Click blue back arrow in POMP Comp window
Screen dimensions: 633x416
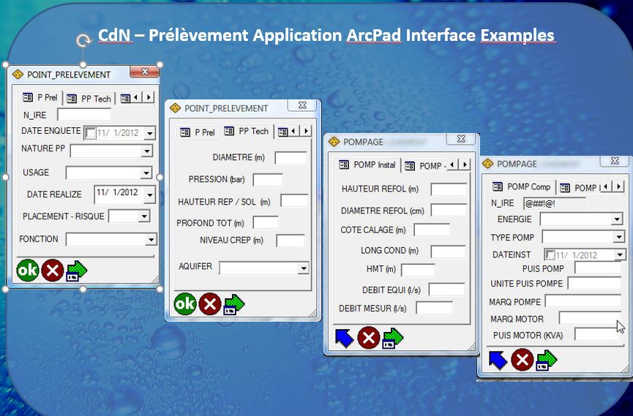point(498,360)
